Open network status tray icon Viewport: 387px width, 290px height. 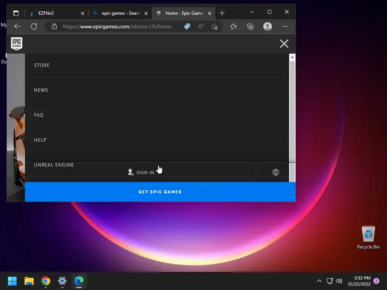click(330, 281)
